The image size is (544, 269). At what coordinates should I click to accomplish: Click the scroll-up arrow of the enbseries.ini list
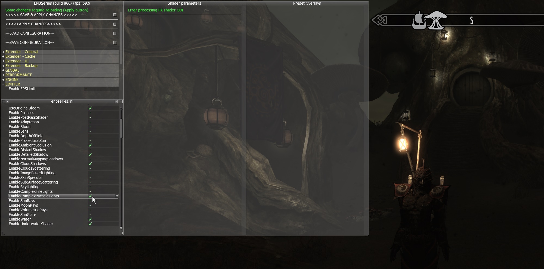[x=121, y=108]
